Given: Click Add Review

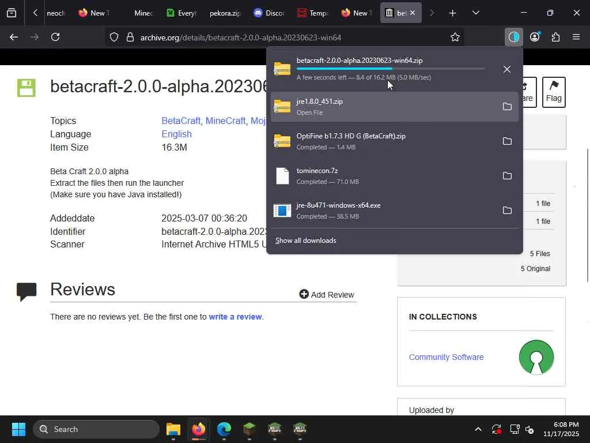Looking at the screenshot, I should tap(327, 295).
